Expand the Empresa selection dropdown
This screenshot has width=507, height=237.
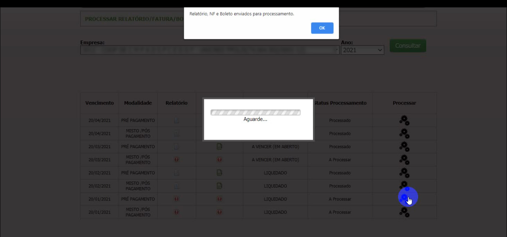coord(210,50)
